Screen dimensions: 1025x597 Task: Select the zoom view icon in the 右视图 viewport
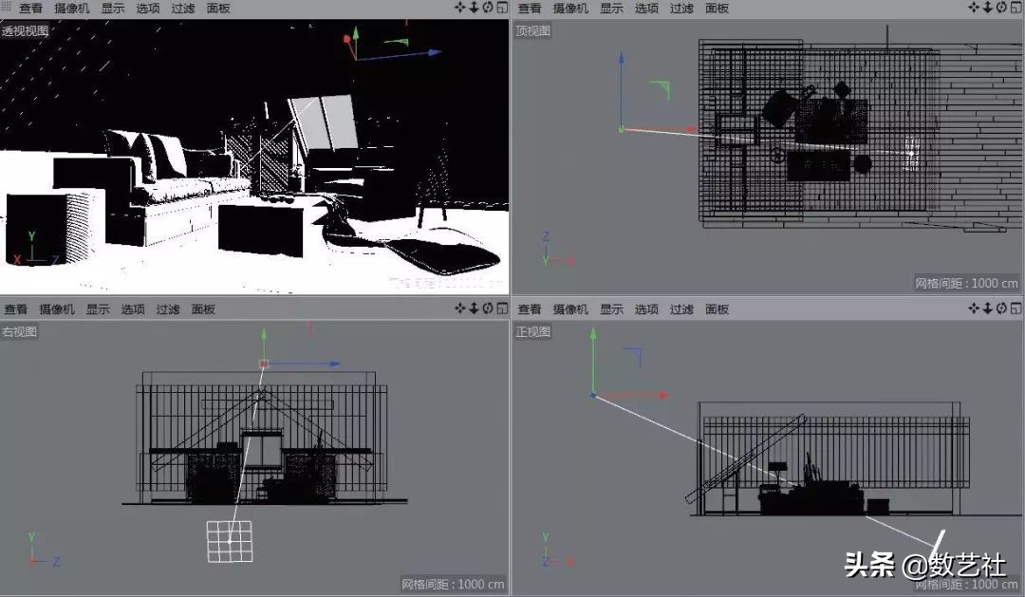pos(472,308)
